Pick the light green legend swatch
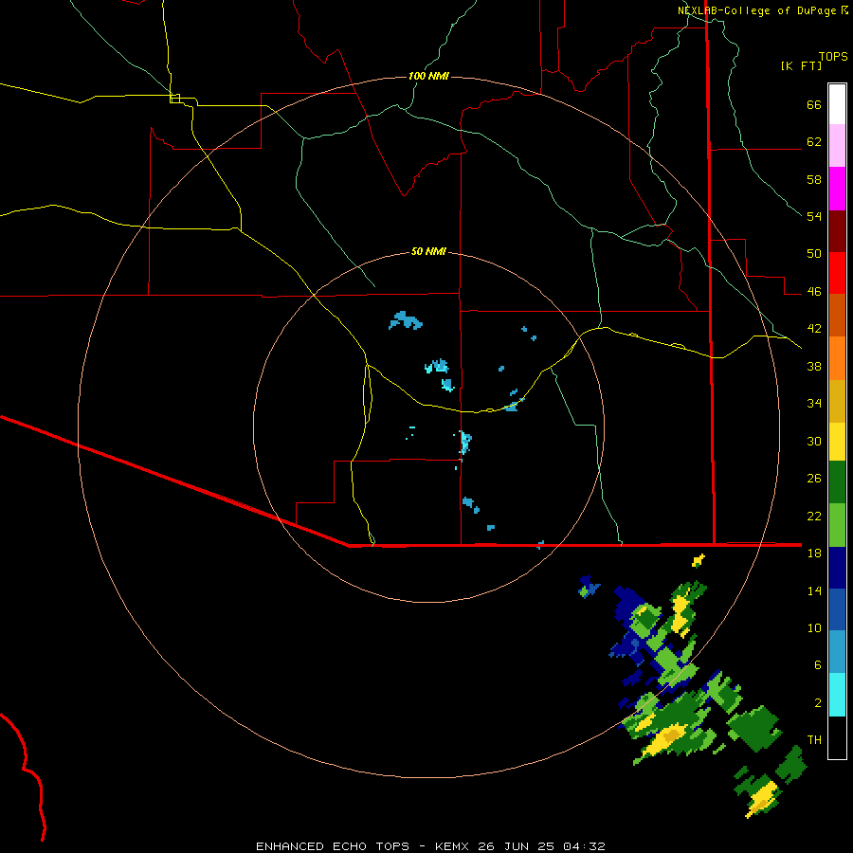The image size is (853, 853). [837, 525]
